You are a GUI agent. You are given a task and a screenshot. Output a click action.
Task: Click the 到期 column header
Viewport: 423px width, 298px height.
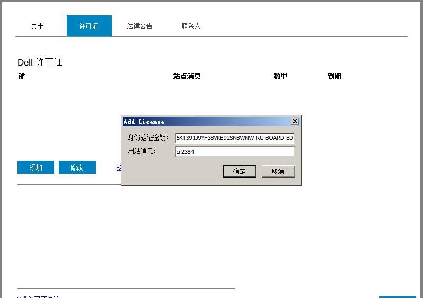(x=335, y=76)
